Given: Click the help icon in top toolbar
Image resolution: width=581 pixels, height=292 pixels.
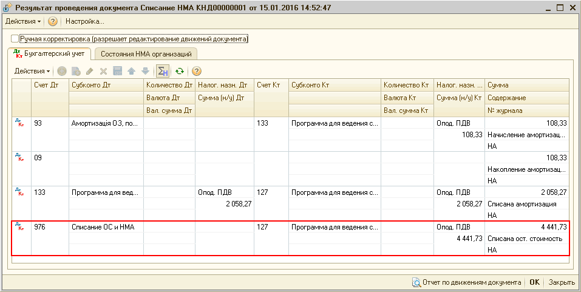Looking at the screenshot, I should pyautogui.click(x=53, y=21).
